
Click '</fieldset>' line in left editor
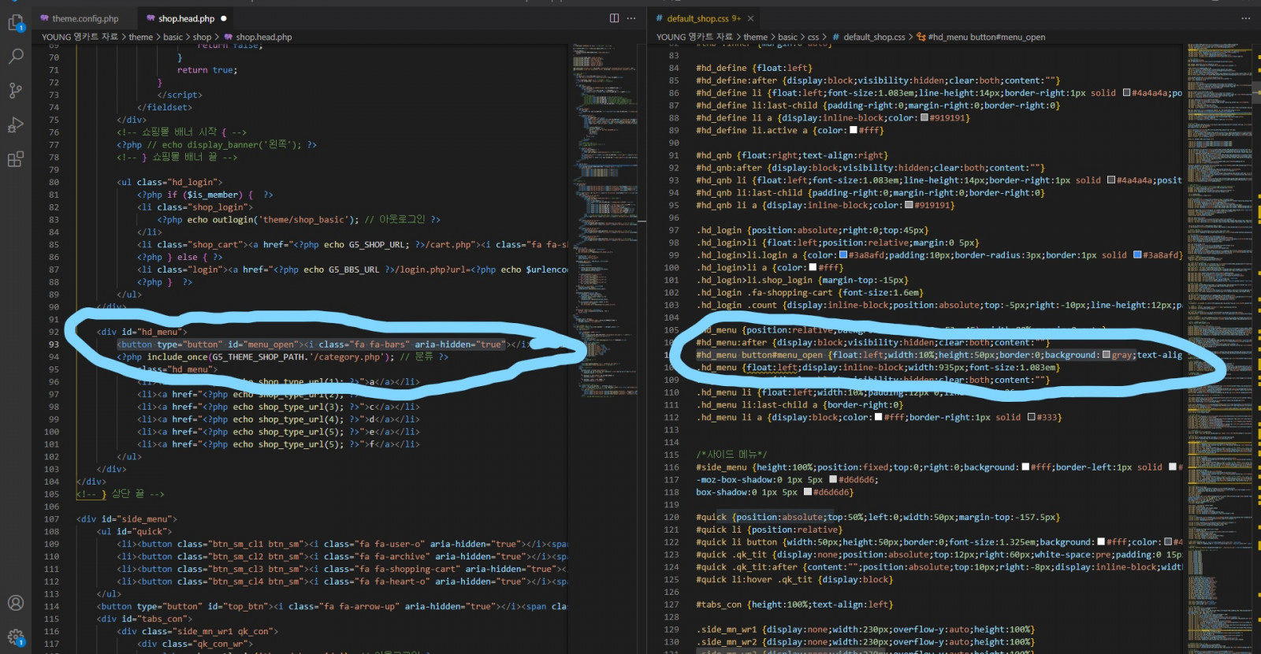(x=165, y=107)
